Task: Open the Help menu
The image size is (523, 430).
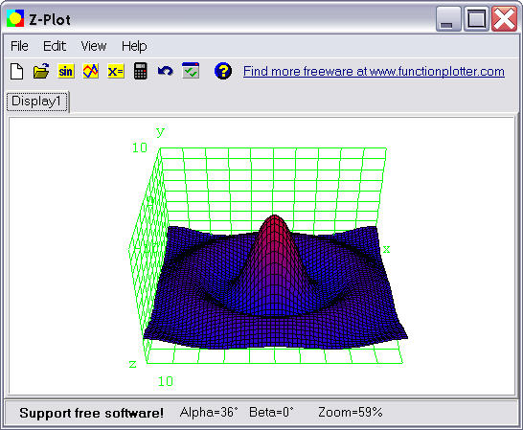Action: (x=134, y=46)
